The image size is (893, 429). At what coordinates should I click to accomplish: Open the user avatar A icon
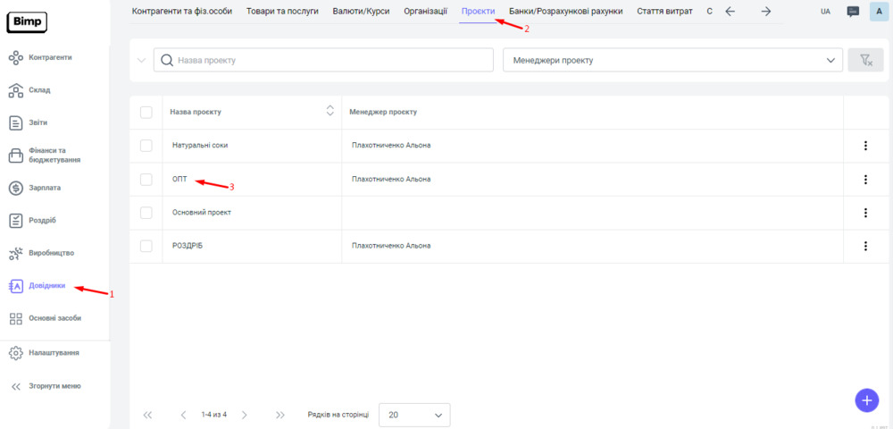[879, 12]
